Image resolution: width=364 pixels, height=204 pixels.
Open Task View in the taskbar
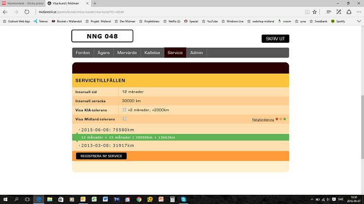pos(27,199)
